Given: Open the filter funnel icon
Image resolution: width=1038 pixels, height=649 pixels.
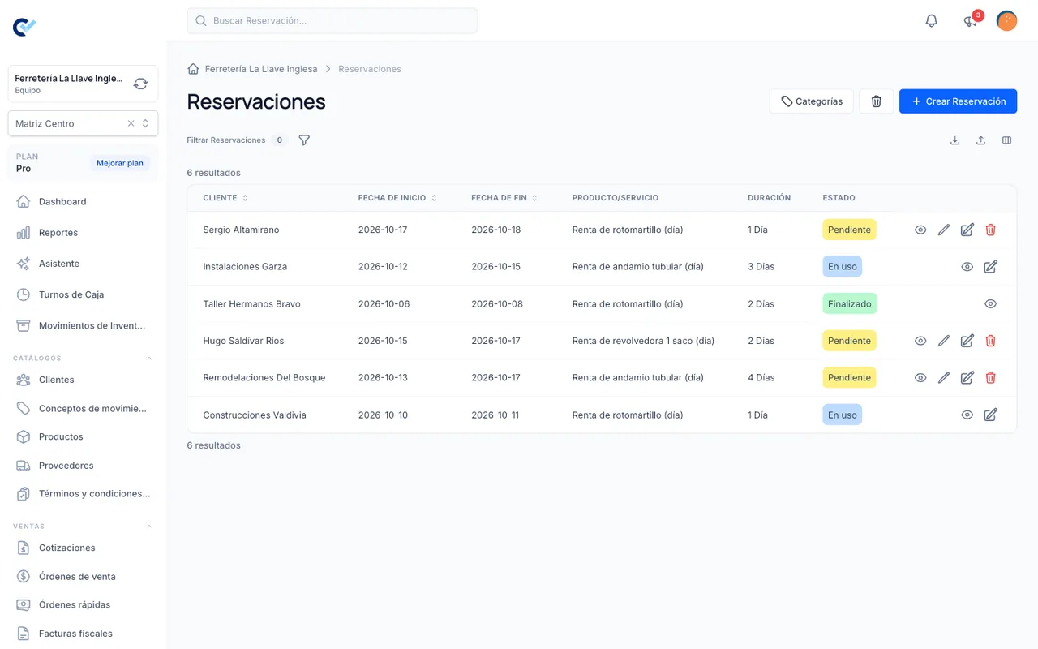Looking at the screenshot, I should point(304,140).
